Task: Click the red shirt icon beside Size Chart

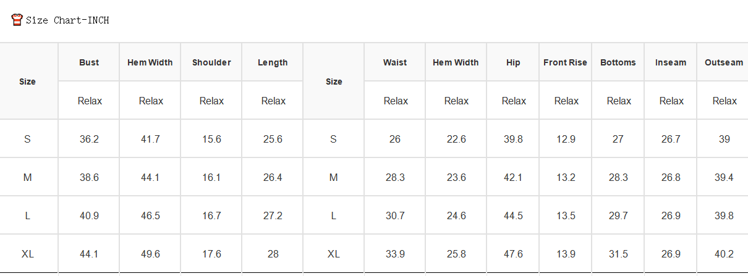Action: click(17, 20)
